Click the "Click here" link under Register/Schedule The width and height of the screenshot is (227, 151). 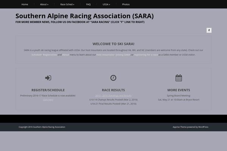[x=48, y=100]
